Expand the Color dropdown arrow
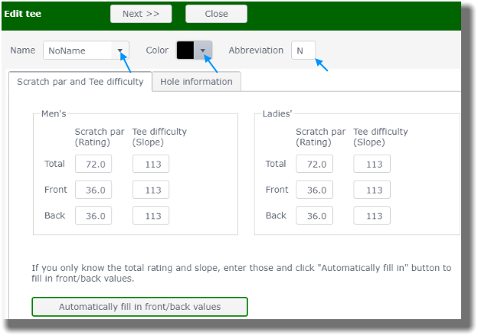 [x=203, y=51]
